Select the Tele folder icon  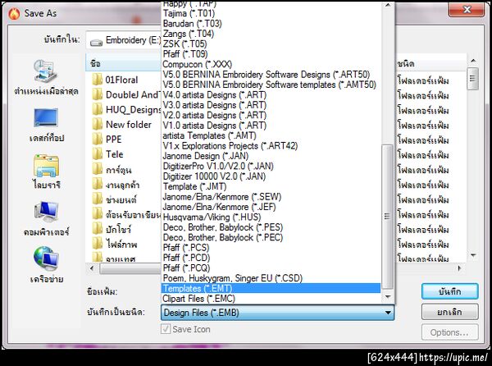(98, 154)
